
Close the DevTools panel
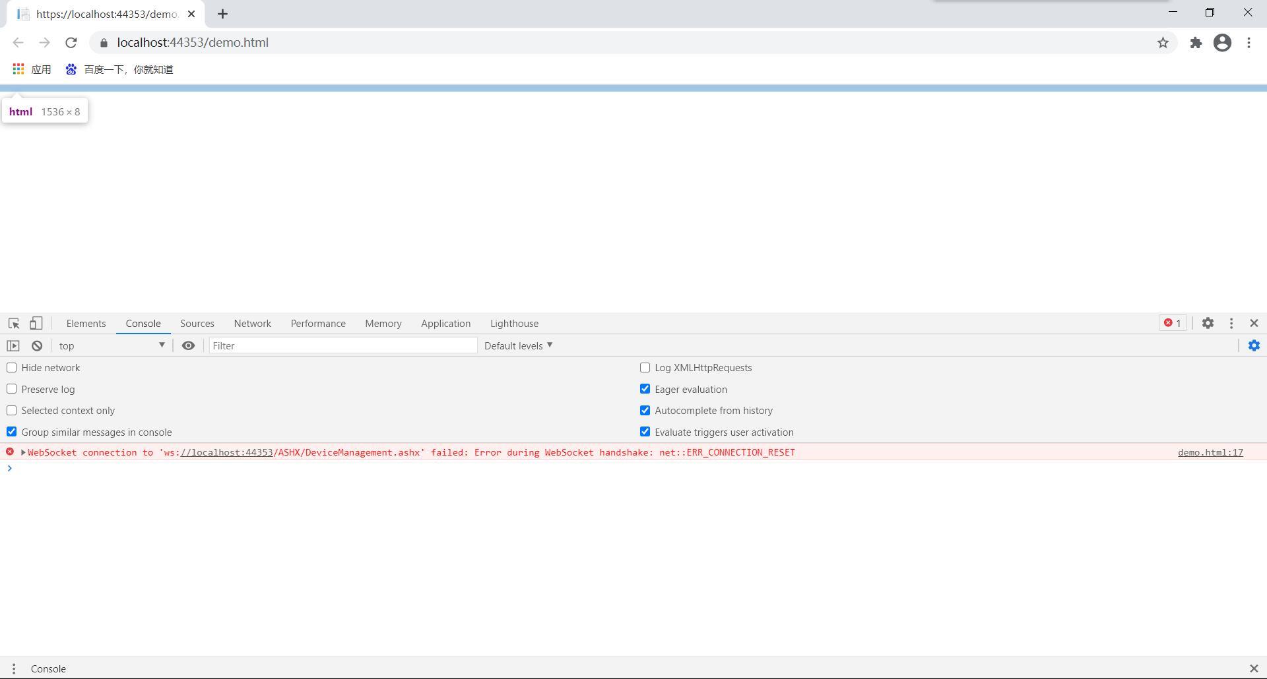pos(1254,323)
